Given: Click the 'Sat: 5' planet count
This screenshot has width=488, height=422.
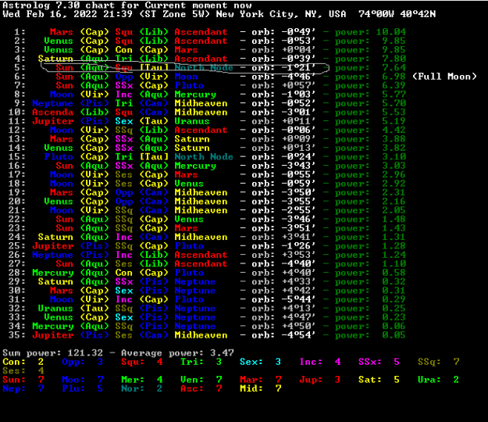Looking at the screenshot, I should (x=379, y=380).
